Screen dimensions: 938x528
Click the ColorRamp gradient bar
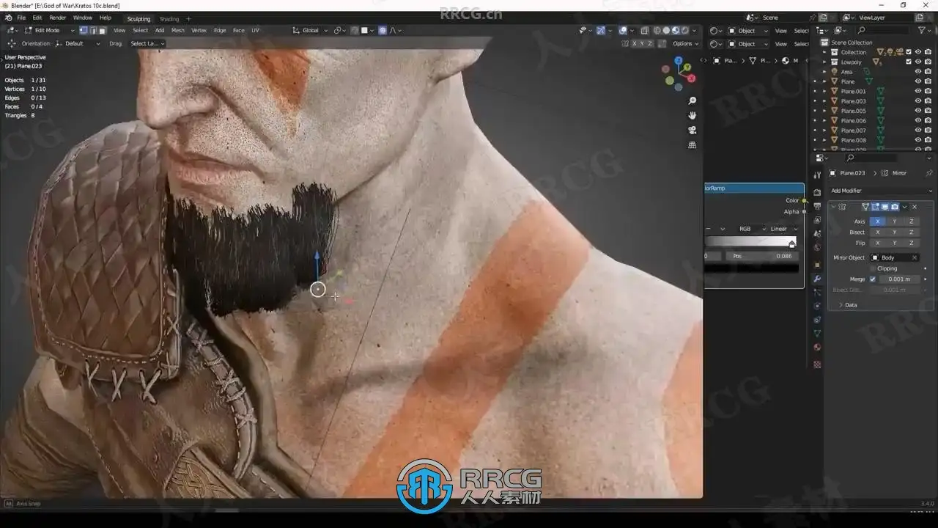751,241
